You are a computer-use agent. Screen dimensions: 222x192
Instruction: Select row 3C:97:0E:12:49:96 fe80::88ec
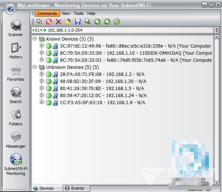tap(136, 46)
